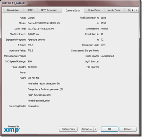Click the "File Source:" label
Viewport: 142px width, 137px height.
93,67
